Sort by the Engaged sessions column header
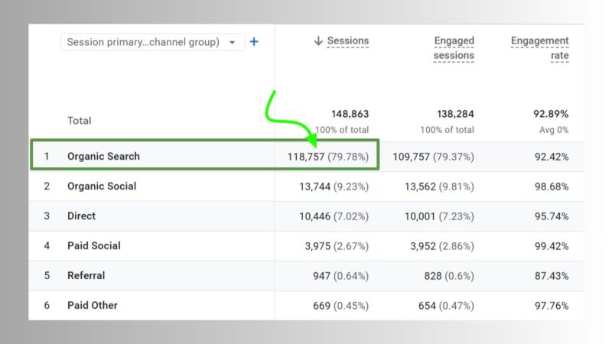This screenshot has width=612, height=344. 454,48
